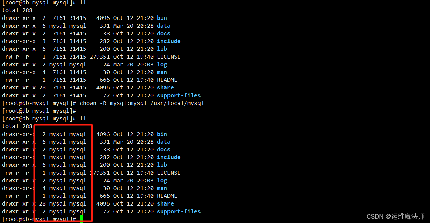Click the first 'total 288' line

tap(17, 10)
